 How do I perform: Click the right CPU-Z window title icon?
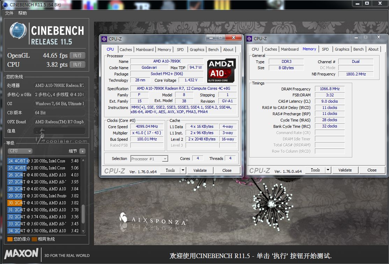(250, 38)
